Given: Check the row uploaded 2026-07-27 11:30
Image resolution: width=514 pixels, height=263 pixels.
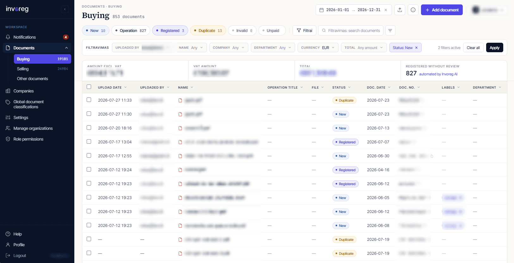Looking at the screenshot, I should pyautogui.click(x=89, y=114).
